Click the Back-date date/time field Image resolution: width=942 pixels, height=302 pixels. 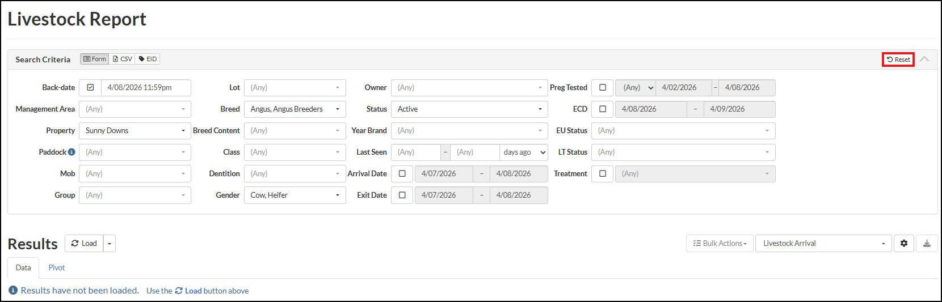[146, 88]
